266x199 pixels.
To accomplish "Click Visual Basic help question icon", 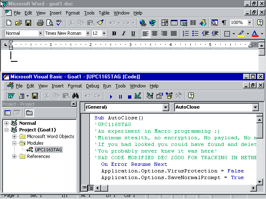I will click(x=191, y=96).
